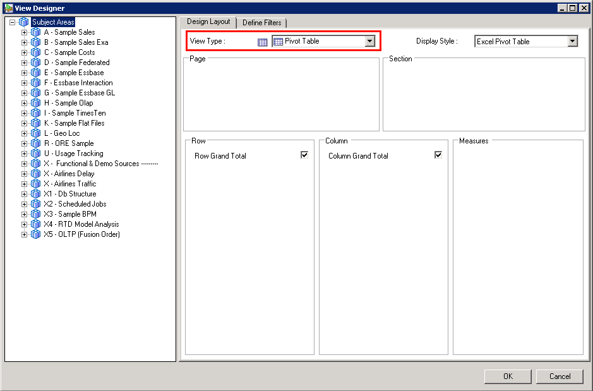Click the cube icon of E - Sample Essbase
Image resolution: width=593 pixels, height=391 pixels.
(x=35, y=73)
